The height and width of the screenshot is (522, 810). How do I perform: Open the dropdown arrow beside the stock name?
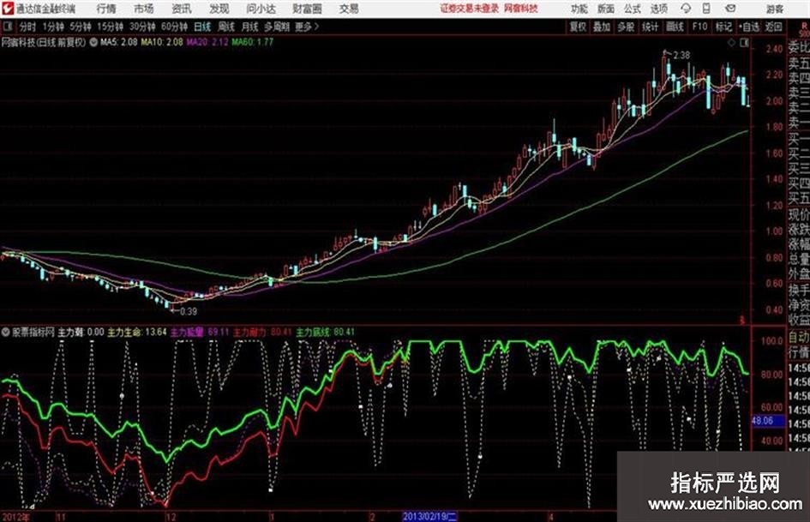click(93, 42)
